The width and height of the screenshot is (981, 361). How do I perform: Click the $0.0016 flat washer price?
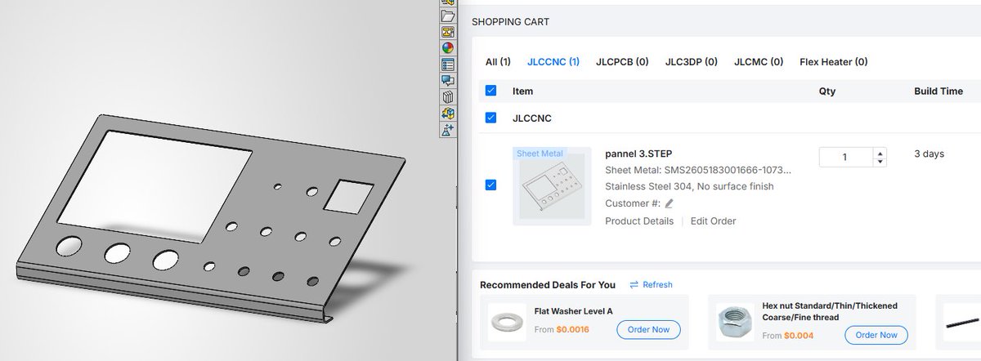pyautogui.click(x=572, y=331)
